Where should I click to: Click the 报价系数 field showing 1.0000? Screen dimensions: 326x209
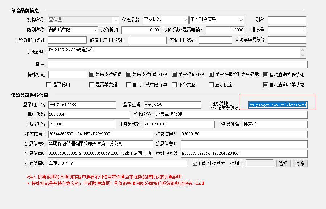coord(225,30)
